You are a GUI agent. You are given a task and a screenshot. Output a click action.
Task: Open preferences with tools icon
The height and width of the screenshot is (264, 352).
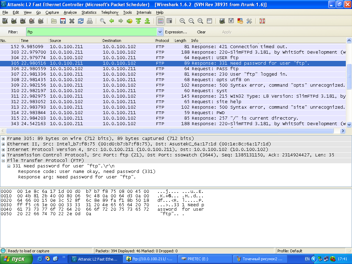click(249, 21)
